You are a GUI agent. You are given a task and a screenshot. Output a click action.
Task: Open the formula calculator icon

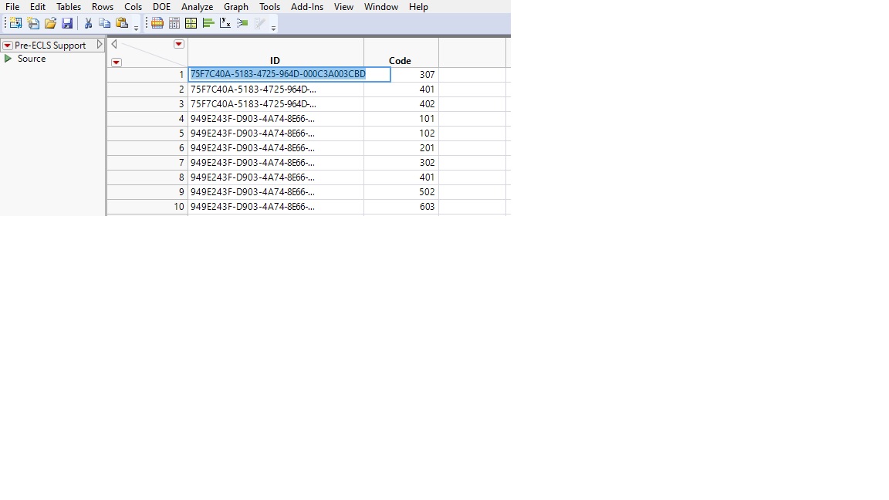click(x=174, y=22)
